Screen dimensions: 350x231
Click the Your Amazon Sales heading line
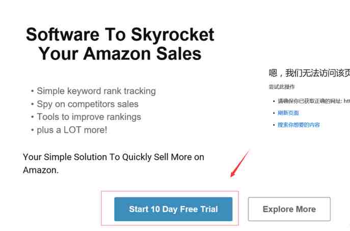pos(120,53)
